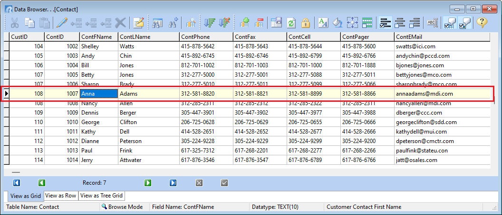
Task: Click ContID cell 1011
Action: pos(62,132)
